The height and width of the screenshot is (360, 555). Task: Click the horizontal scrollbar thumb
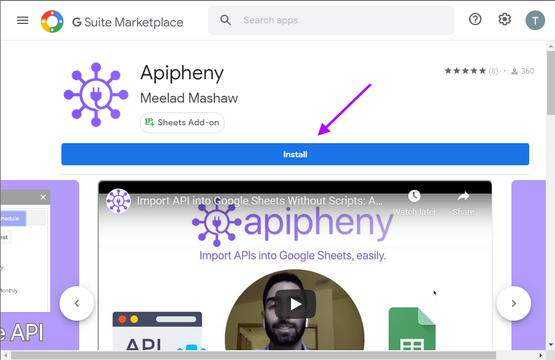pos(254,356)
